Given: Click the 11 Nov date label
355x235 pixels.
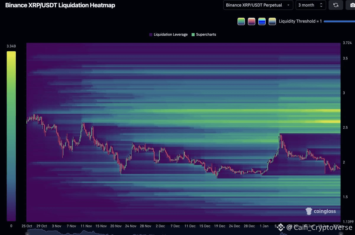Looking at the screenshot, I should 86,226.
